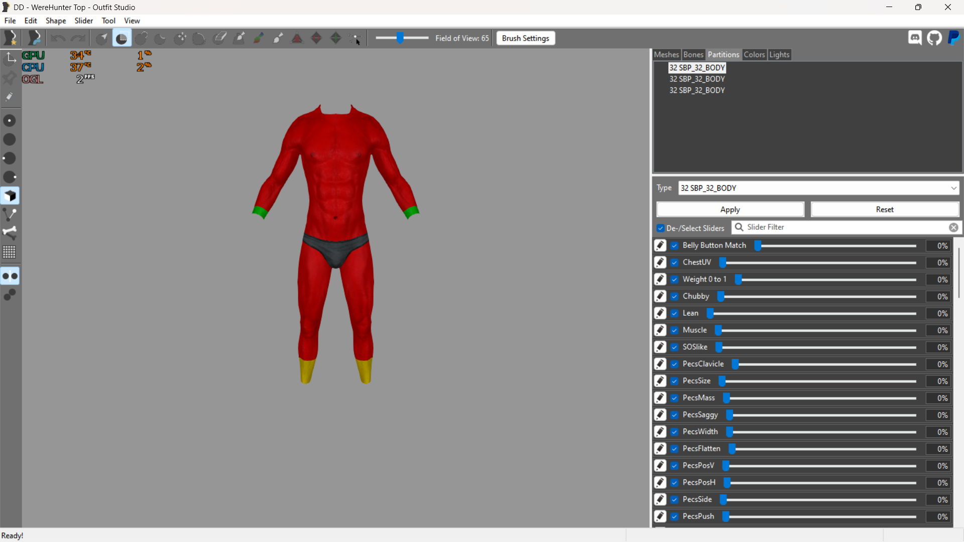Toggle the cube perspective view button

pyautogui.click(x=10, y=196)
